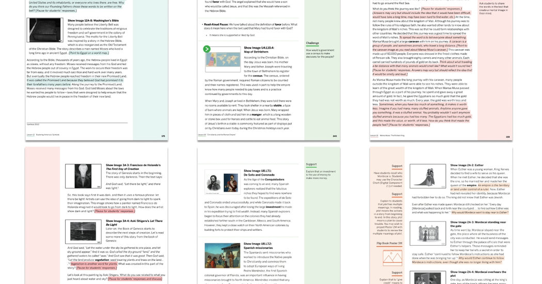Screen dimensions: 542x284
Task: Click the highlighted 'Point to Egypt on a world map' text
Action: [x=88, y=53]
